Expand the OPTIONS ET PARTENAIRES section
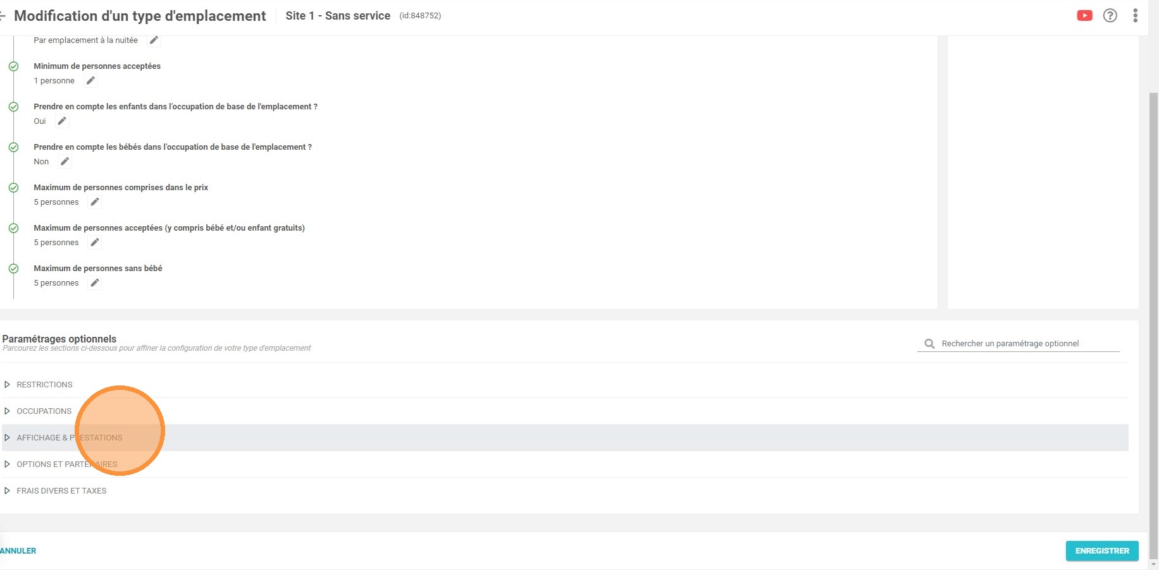Viewport: 1159px width, 570px height. [565, 464]
